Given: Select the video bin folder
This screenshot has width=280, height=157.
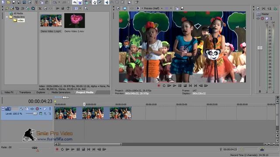Looking at the screenshot, I should (x=21, y=20).
